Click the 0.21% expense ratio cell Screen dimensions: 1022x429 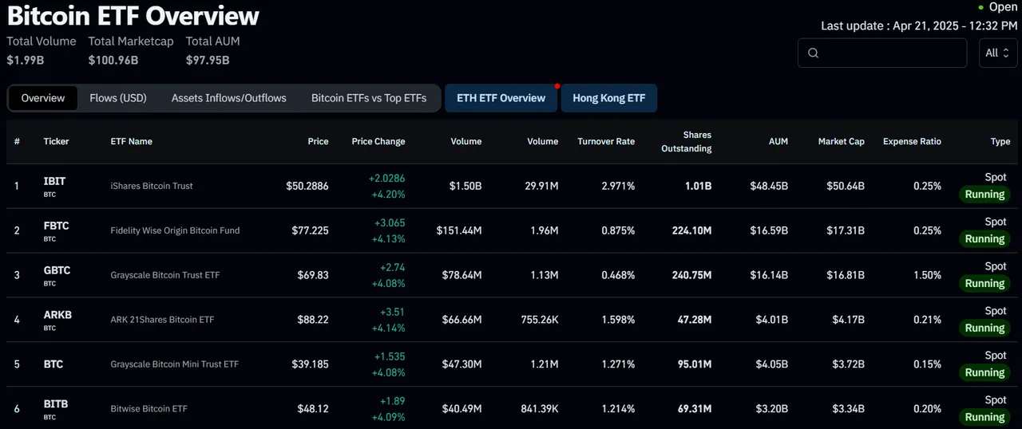point(927,320)
